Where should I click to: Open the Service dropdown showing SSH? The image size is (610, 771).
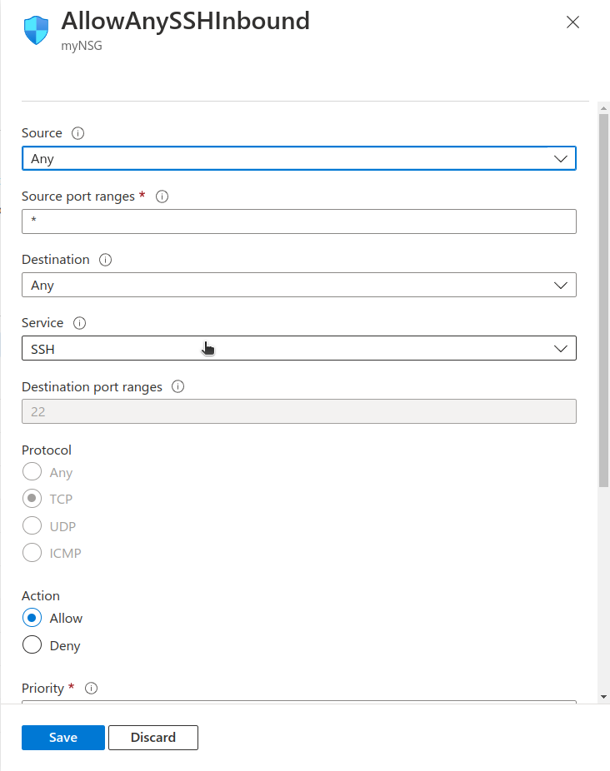(x=298, y=349)
